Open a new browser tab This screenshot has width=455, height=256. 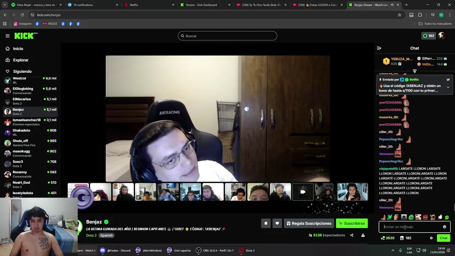coord(406,5)
